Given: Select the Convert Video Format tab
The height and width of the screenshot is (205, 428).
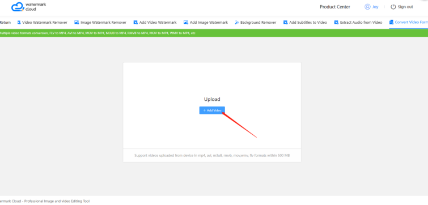Looking at the screenshot, I should coord(409,22).
